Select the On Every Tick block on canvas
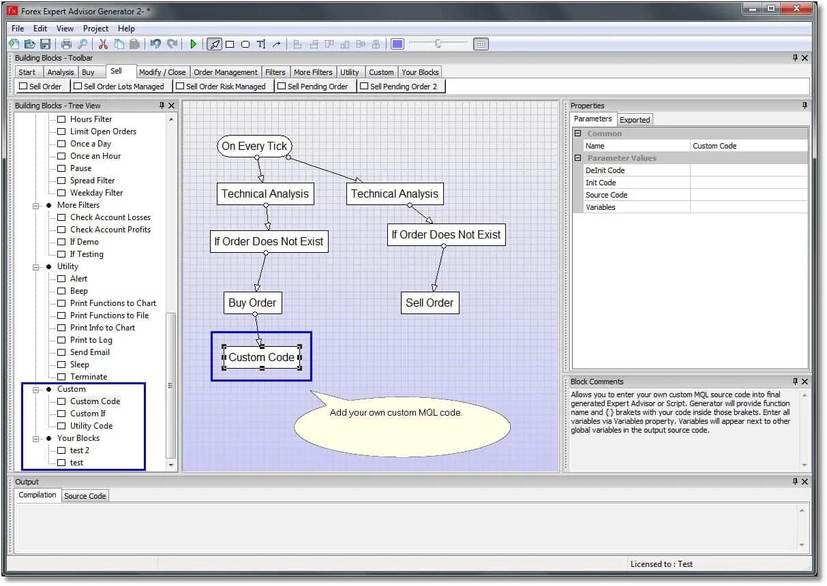 (x=254, y=146)
